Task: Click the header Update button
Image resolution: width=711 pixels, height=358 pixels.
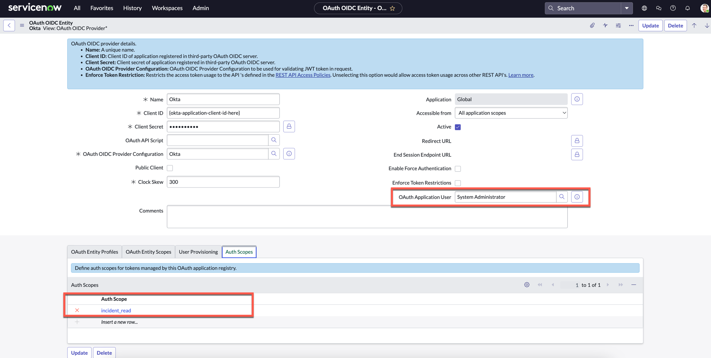Action: 650,26
